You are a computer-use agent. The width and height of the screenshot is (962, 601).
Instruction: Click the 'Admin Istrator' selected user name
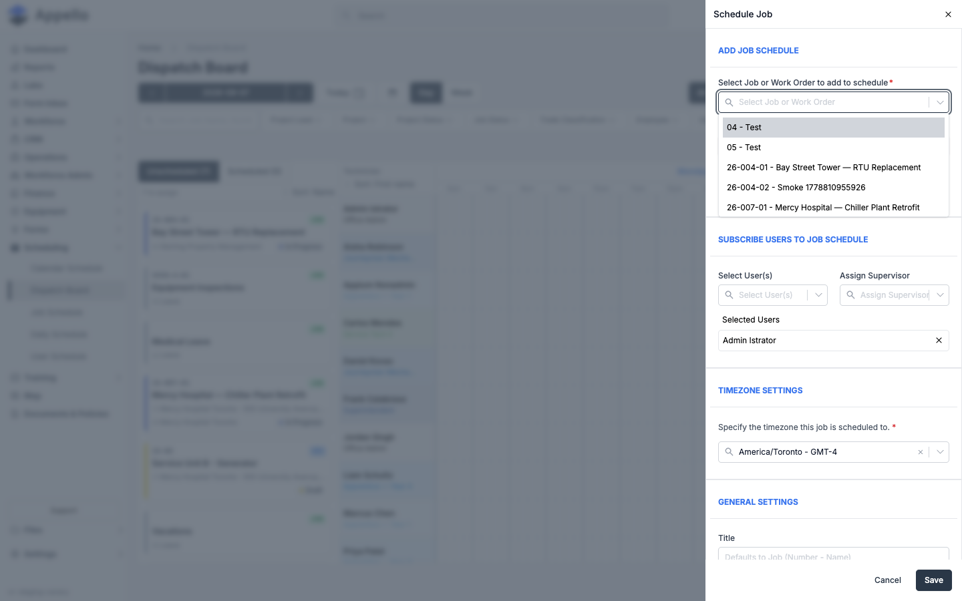(750, 341)
